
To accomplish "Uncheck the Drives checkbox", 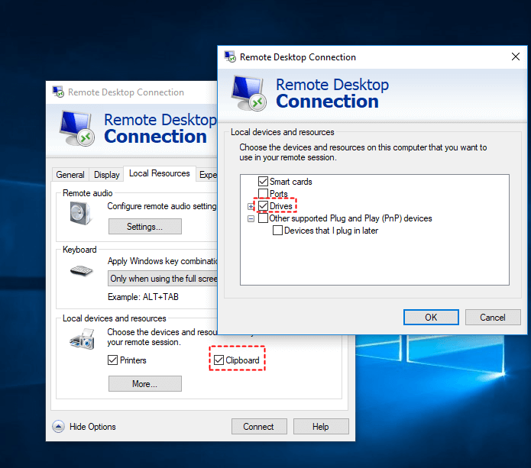I will click(263, 205).
